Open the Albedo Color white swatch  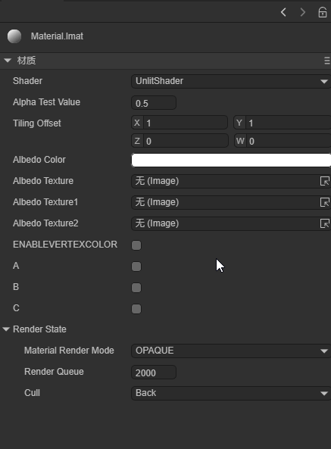231,160
